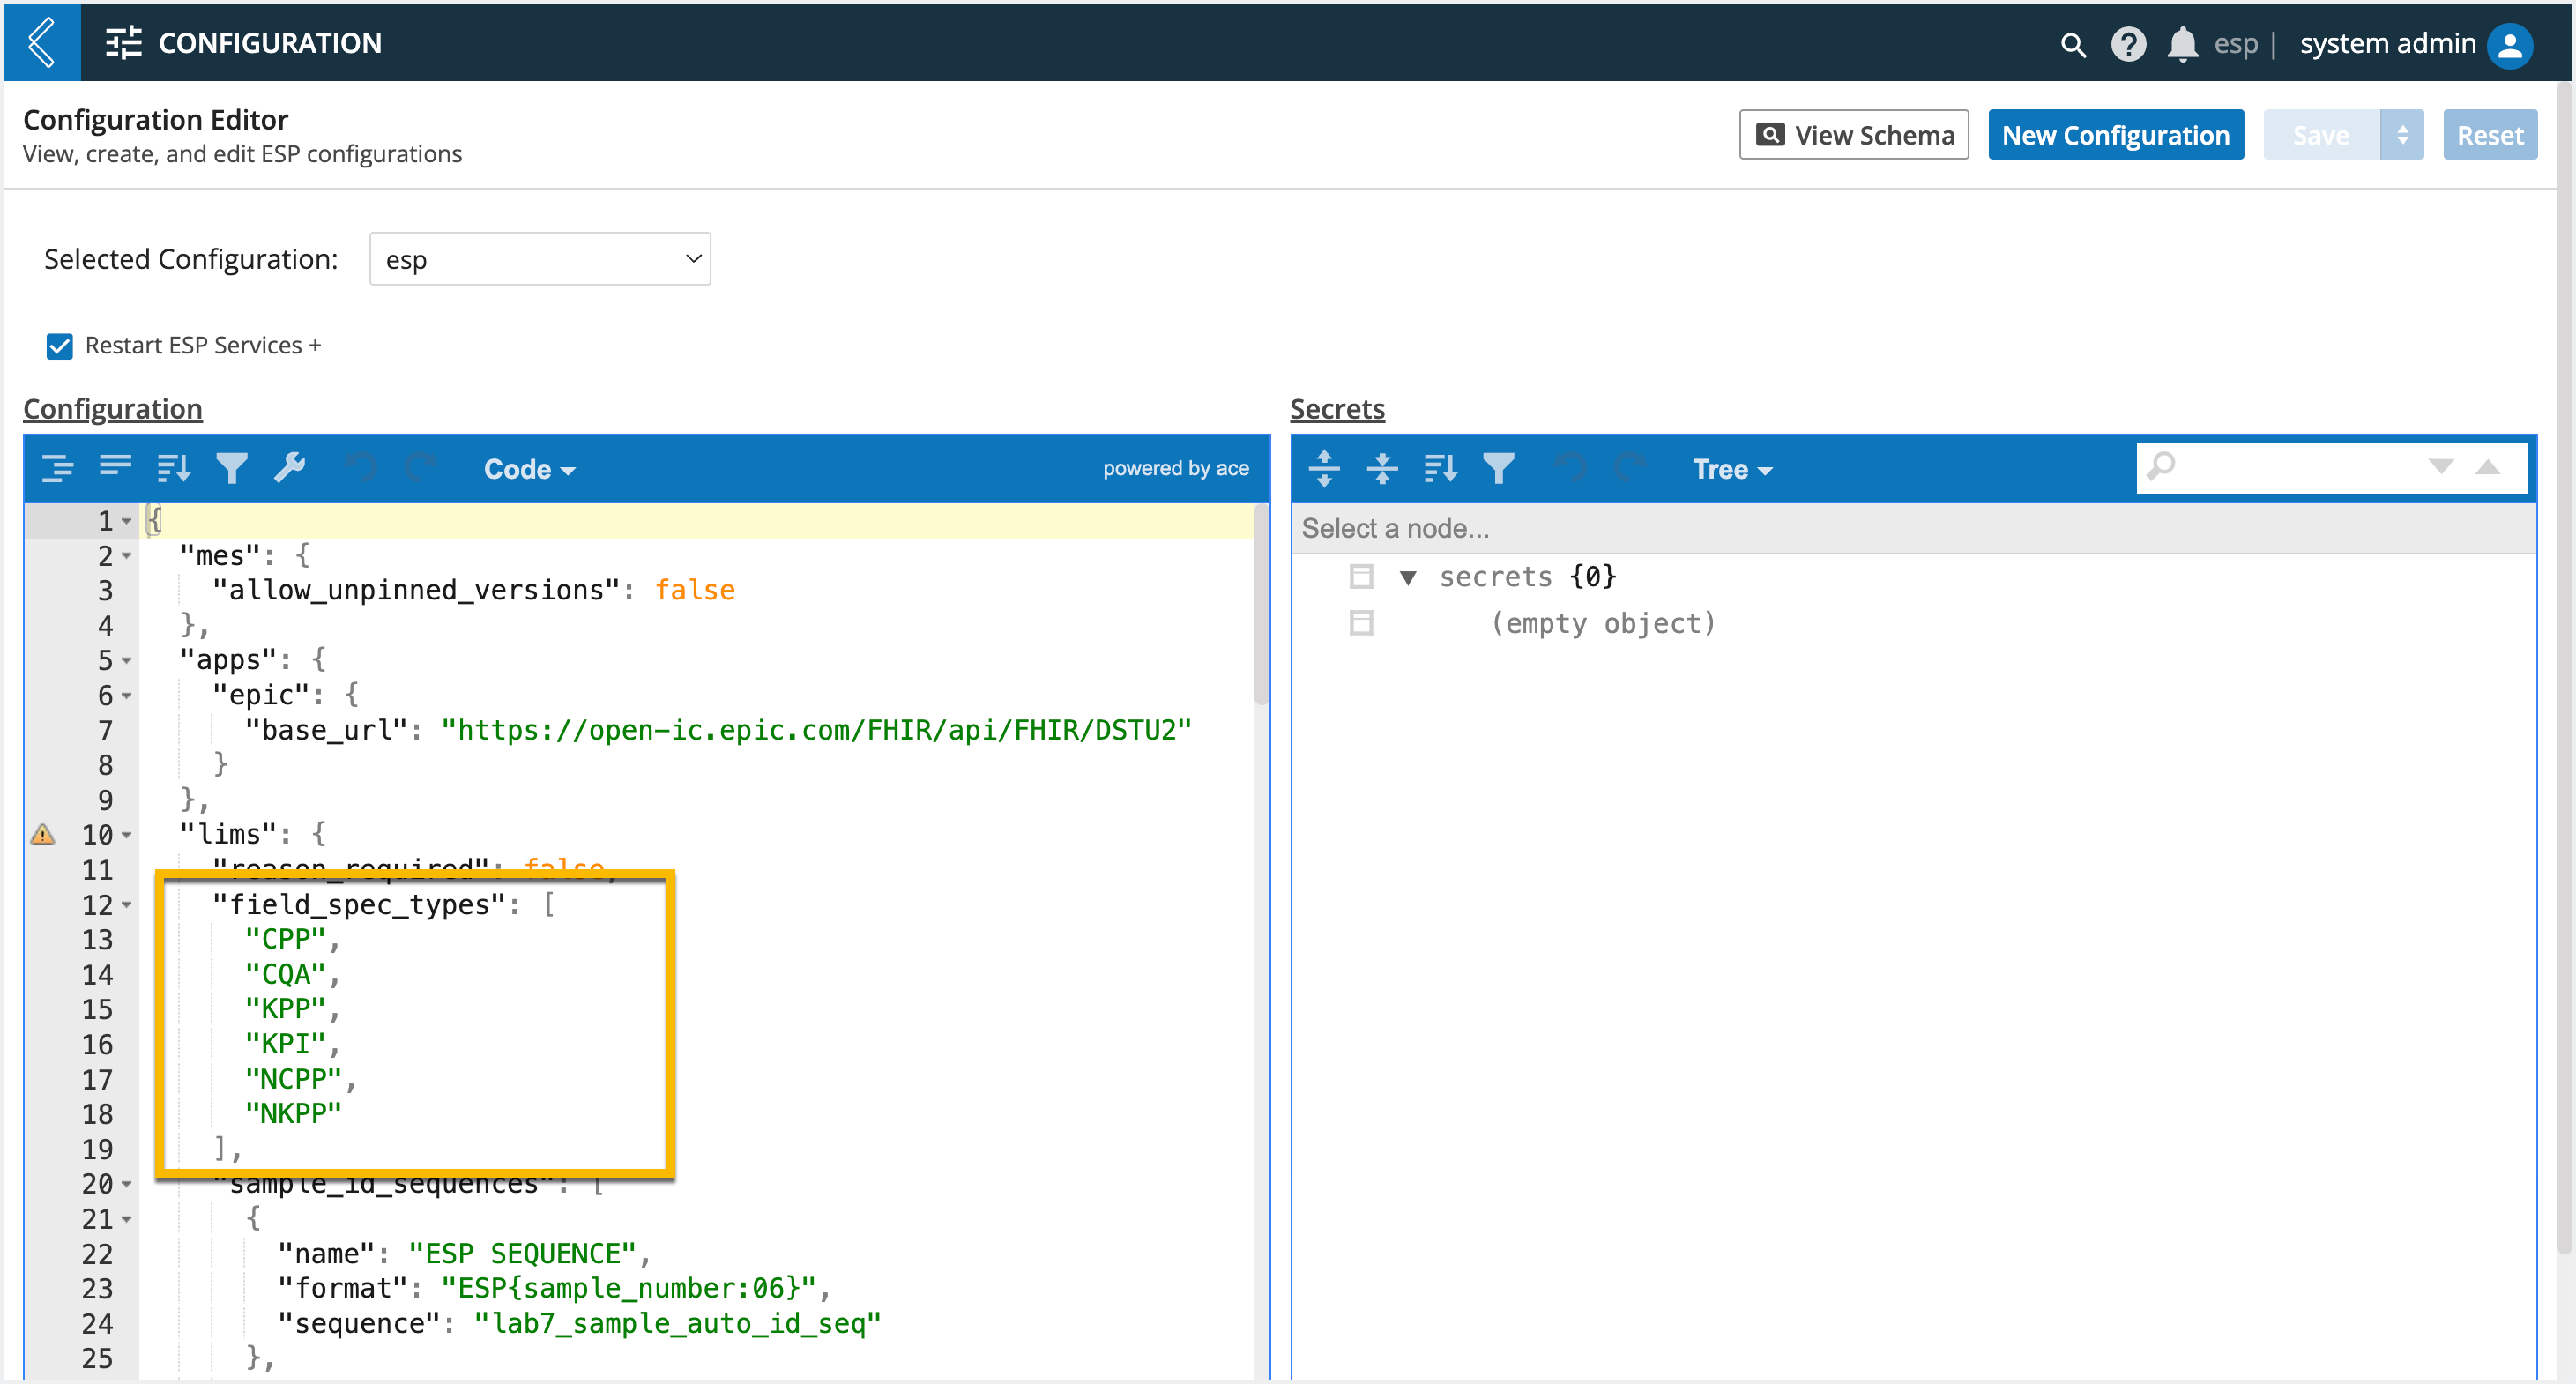This screenshot has height=1384, width=2576.
Task: Click redo in the Secrets toolbar
Action: (x=1630, y=468)
